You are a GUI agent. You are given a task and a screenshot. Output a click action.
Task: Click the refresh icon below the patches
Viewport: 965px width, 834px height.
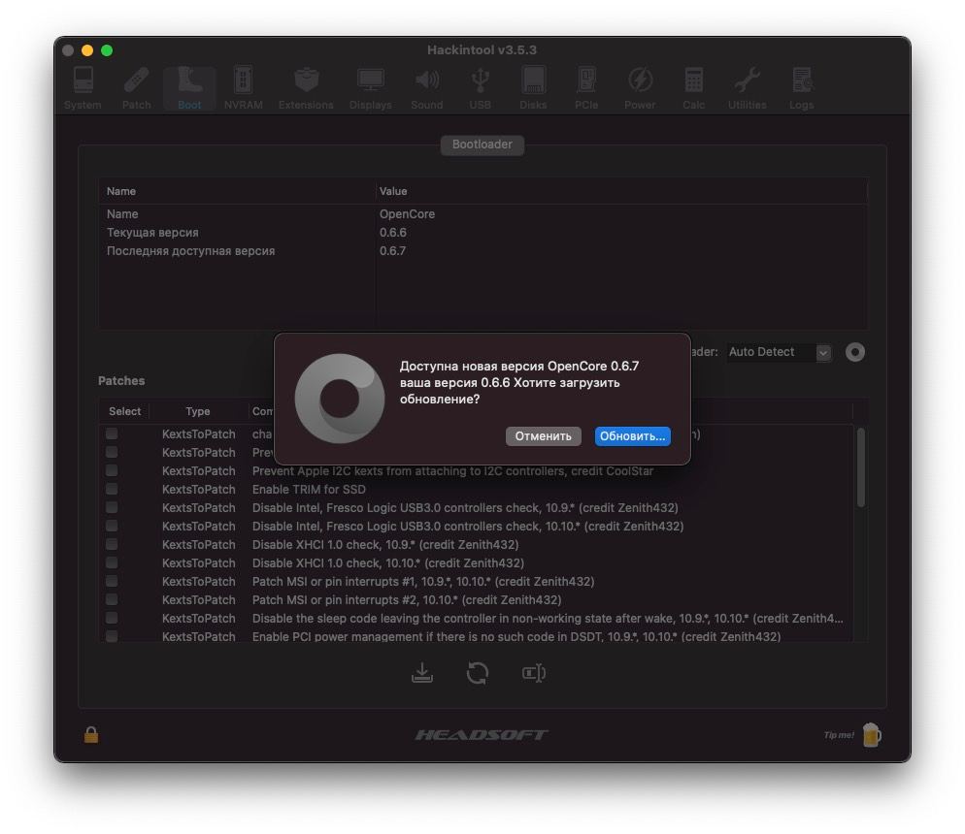478,672
